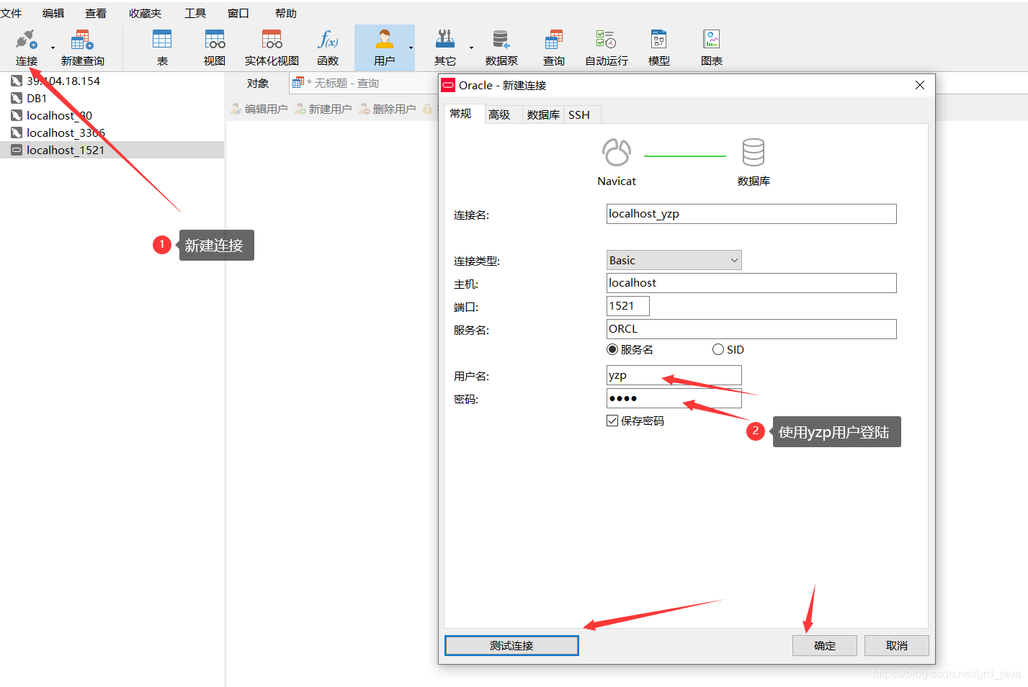Switch to the Advanced (高级) tab
The width and height of the screenshot is (1028, 687).
499,114
